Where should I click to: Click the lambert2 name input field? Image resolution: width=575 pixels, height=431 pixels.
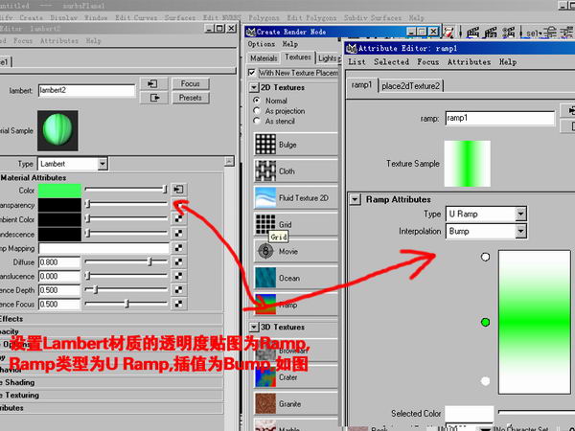pos(87,90)
